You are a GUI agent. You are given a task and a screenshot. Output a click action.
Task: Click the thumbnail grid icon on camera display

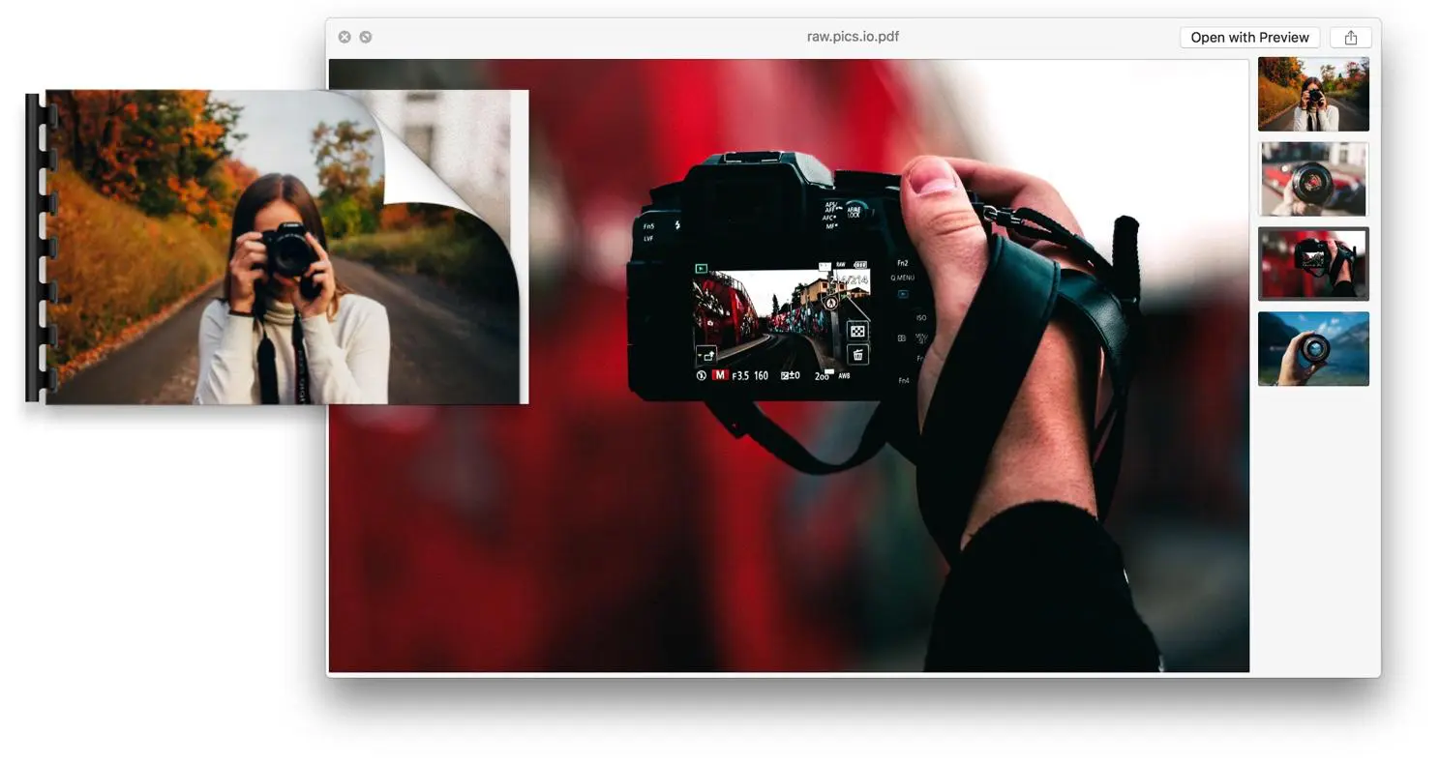[857, 331]
